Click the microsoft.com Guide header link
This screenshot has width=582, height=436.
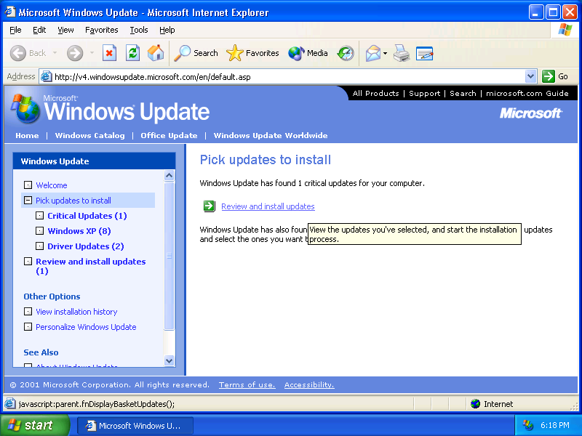(527, 94)
